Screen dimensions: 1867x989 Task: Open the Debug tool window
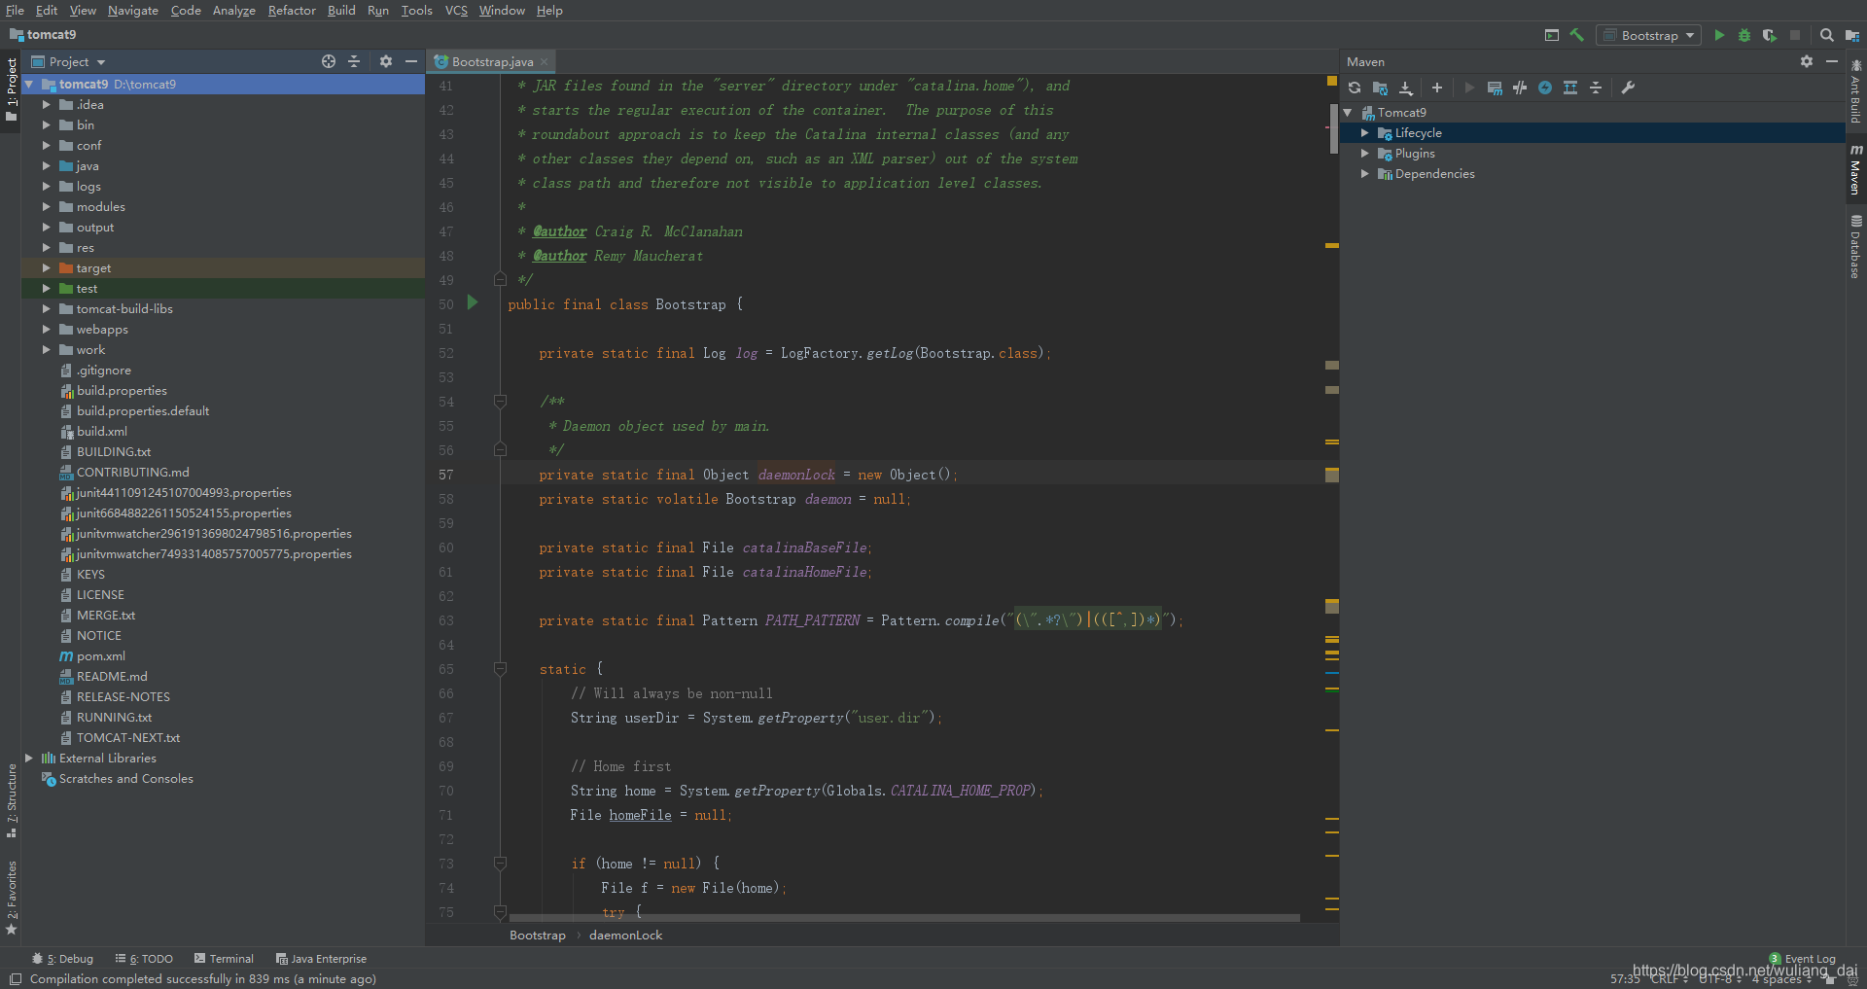point(63,958)
